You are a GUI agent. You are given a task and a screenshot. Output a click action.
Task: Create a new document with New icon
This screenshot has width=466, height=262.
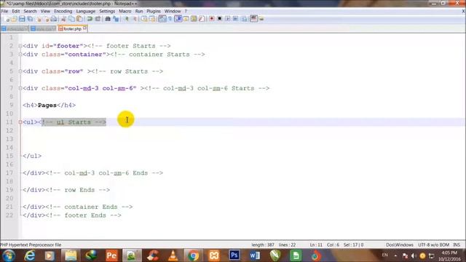[8, 19]
